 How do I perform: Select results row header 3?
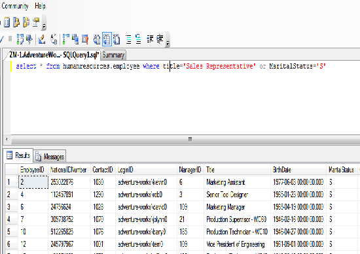coord(12,207)
